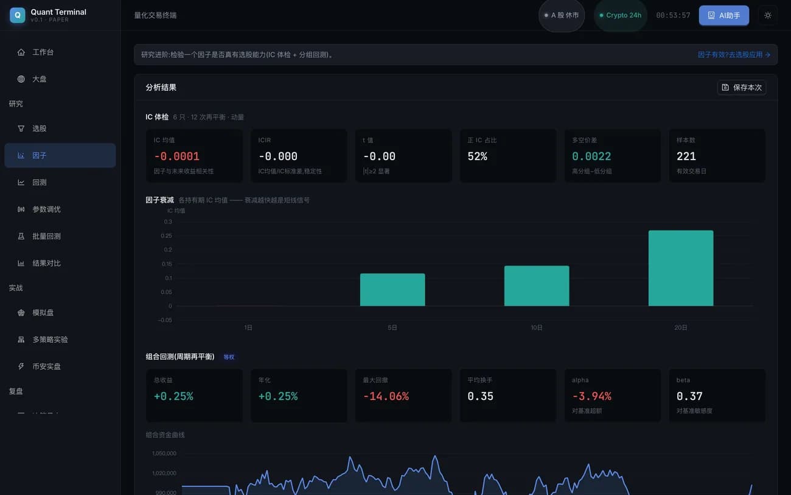The image size is (791, 495).
Task: Click the 20日 bar in decay chart
Action: [681, 268]
